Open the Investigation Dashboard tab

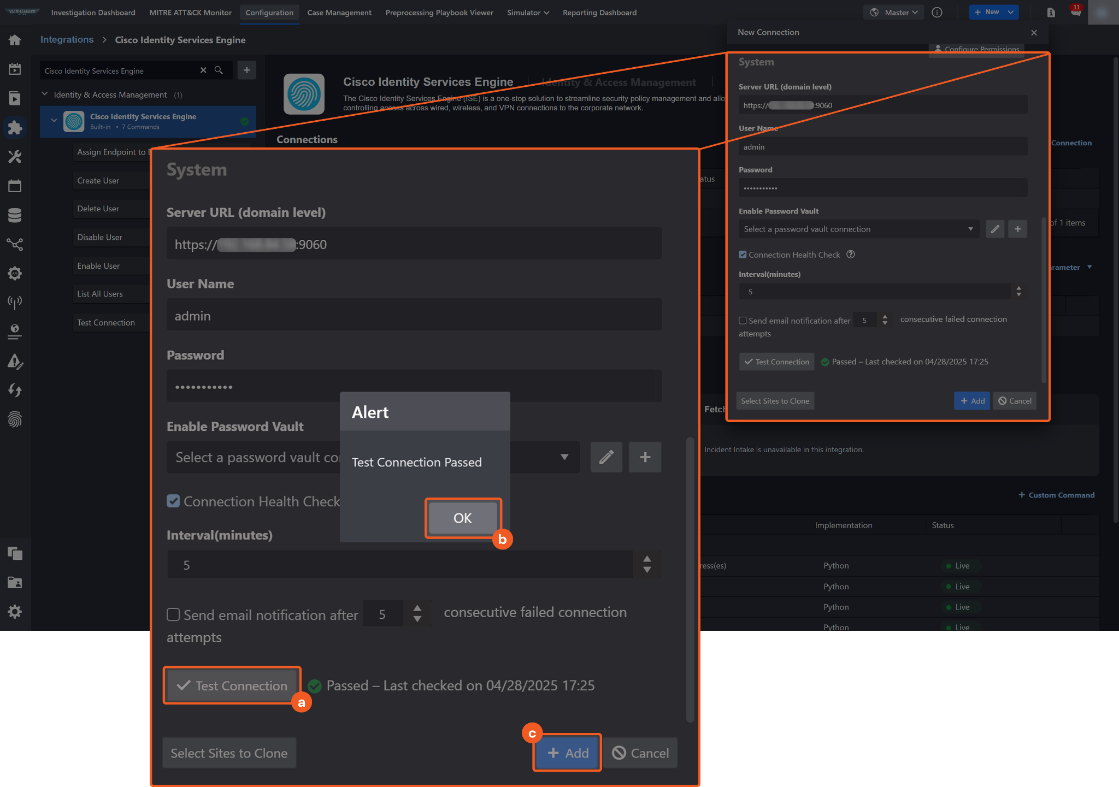point(93,13)
